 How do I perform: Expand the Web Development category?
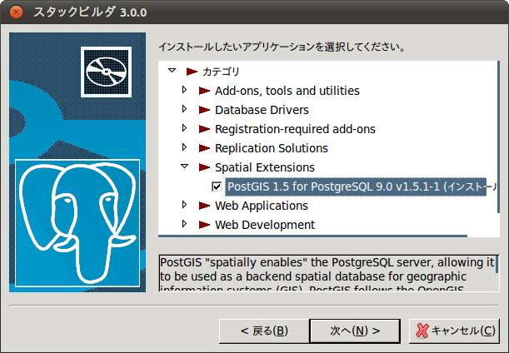185,224
